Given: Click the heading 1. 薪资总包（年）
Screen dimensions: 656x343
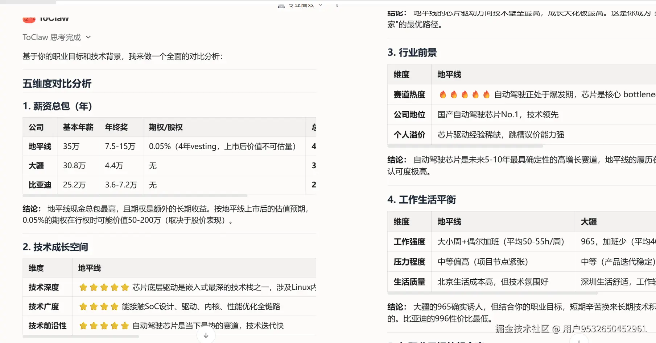Looking at the screenshot, I should (57, 106).
